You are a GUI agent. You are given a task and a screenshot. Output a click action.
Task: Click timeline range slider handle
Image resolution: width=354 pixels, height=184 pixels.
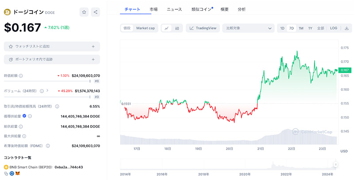coord(335,165)
